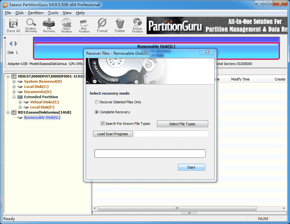
Task: Click the PartitionGuru banner advertisement
Action: coord(217,25)
